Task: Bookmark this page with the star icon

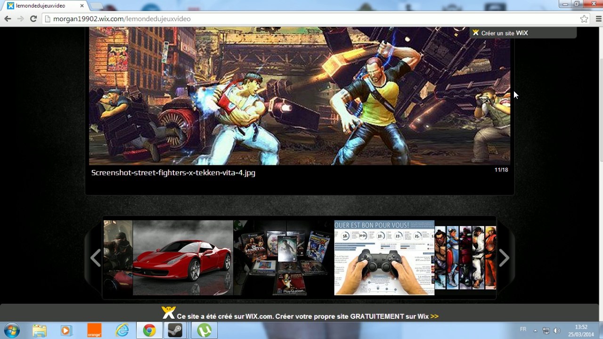Action: pos(584,19)
